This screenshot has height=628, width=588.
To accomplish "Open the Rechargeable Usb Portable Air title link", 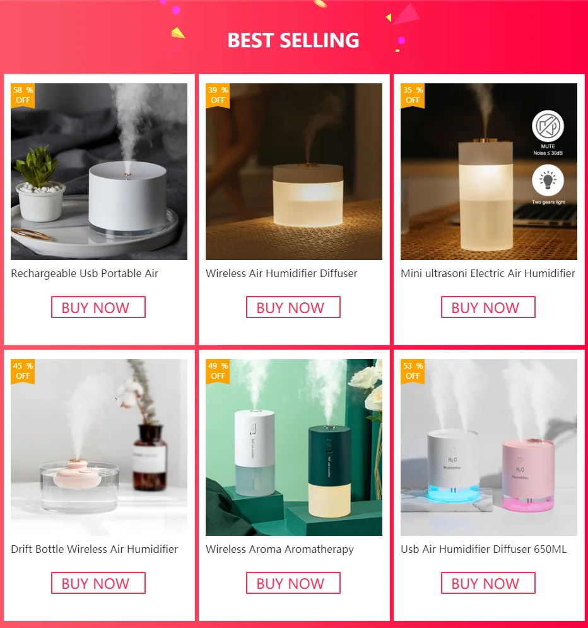I will point(85,273).
